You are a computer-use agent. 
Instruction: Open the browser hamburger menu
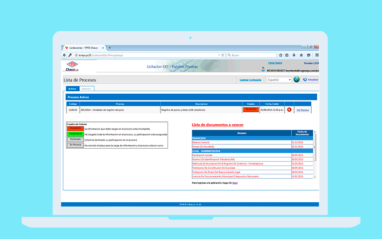coord(317,55)
